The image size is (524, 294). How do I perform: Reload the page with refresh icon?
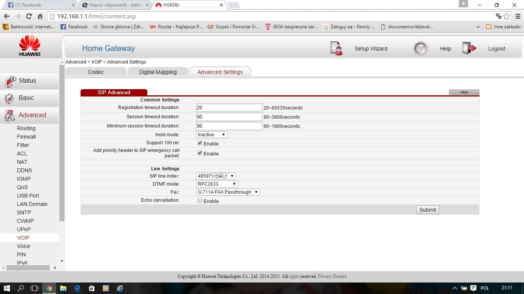(29, 16)
